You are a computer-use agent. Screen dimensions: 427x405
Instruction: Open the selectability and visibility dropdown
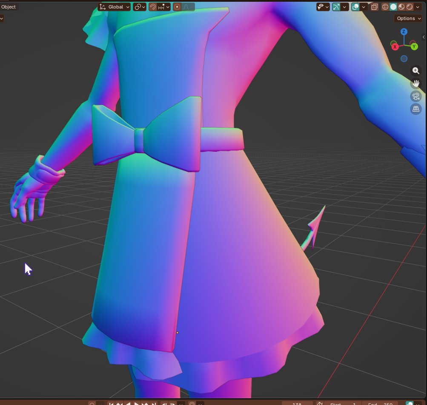(x=323, y=7)
